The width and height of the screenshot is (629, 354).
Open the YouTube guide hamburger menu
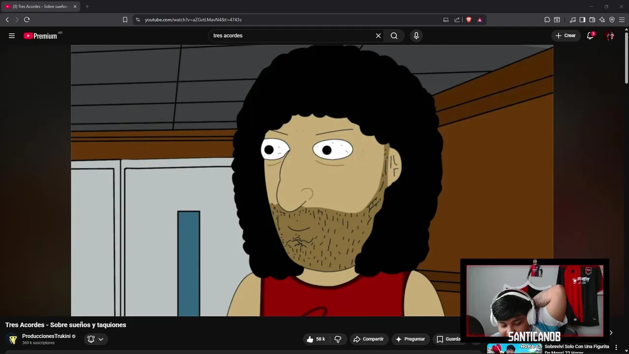(x=12, y=35)
